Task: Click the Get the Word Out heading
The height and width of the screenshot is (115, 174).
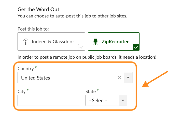Action: (x=38, y=9)
